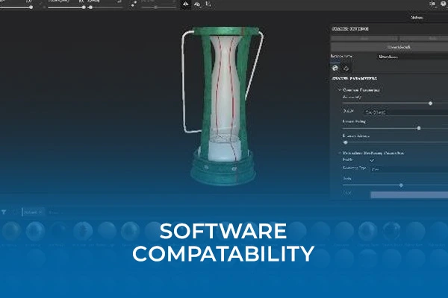The image size is (448, 298).
Task: Open the Color swatch at bottom of shader panel
Action: coord(409,194)
